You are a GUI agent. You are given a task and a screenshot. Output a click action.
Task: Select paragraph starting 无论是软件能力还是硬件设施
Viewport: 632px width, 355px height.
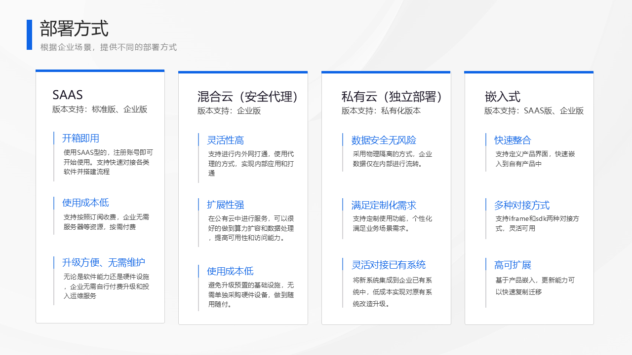[x=106, y=286]
